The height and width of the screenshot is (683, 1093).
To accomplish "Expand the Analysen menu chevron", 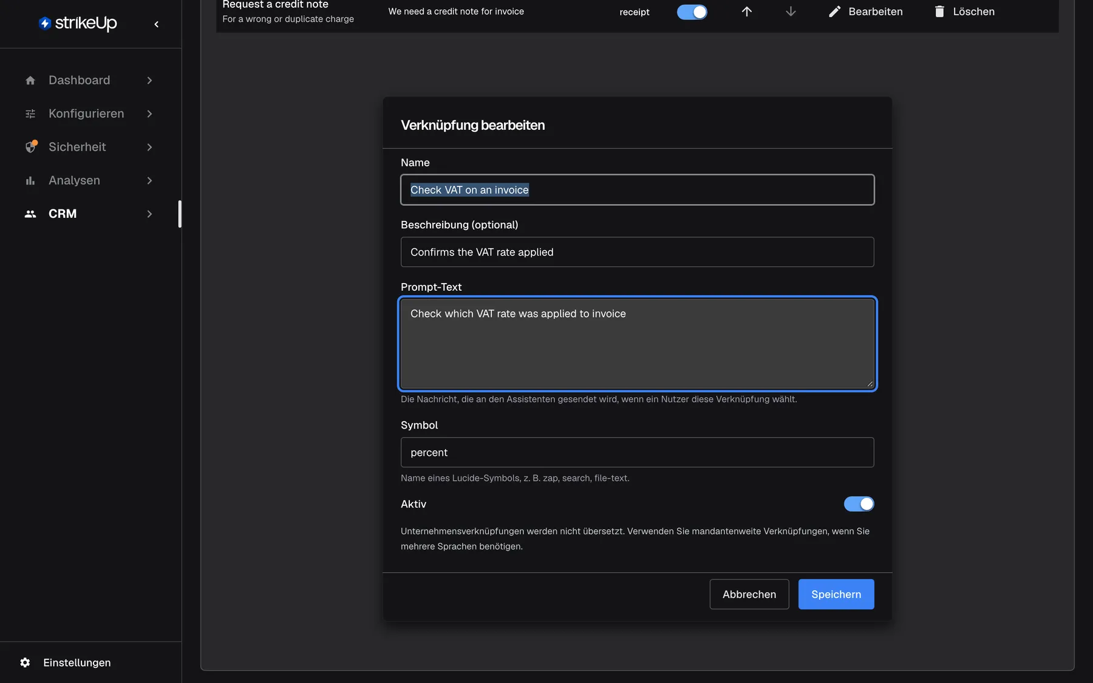I will [149, 180].
